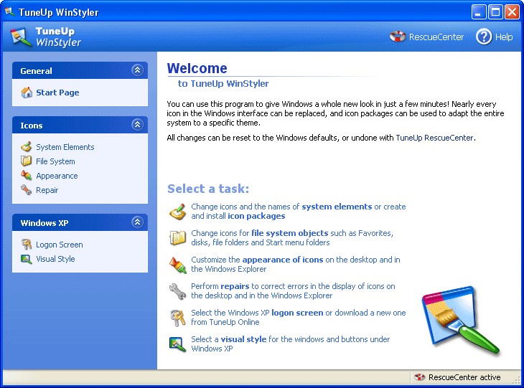The image size is (524, 388).
Task: Open the customize appearance of icons task
Action: point(295,264)
